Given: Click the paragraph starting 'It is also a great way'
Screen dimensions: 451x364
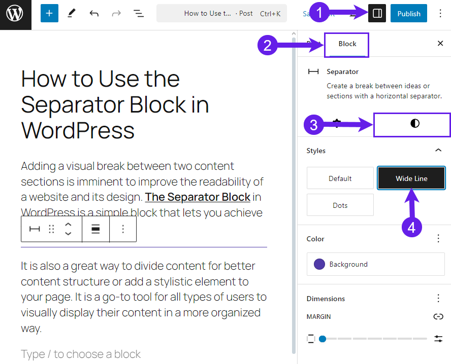Looking at the screenshot, I should pyautogui.click(x=144, y=297).
